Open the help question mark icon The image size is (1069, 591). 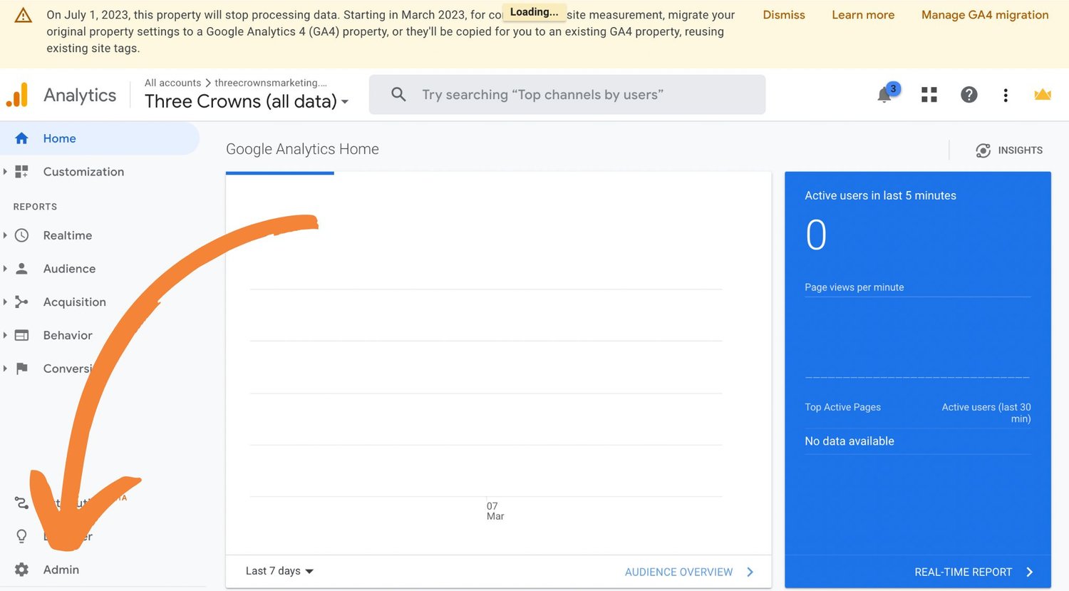[x=969, y=95]
